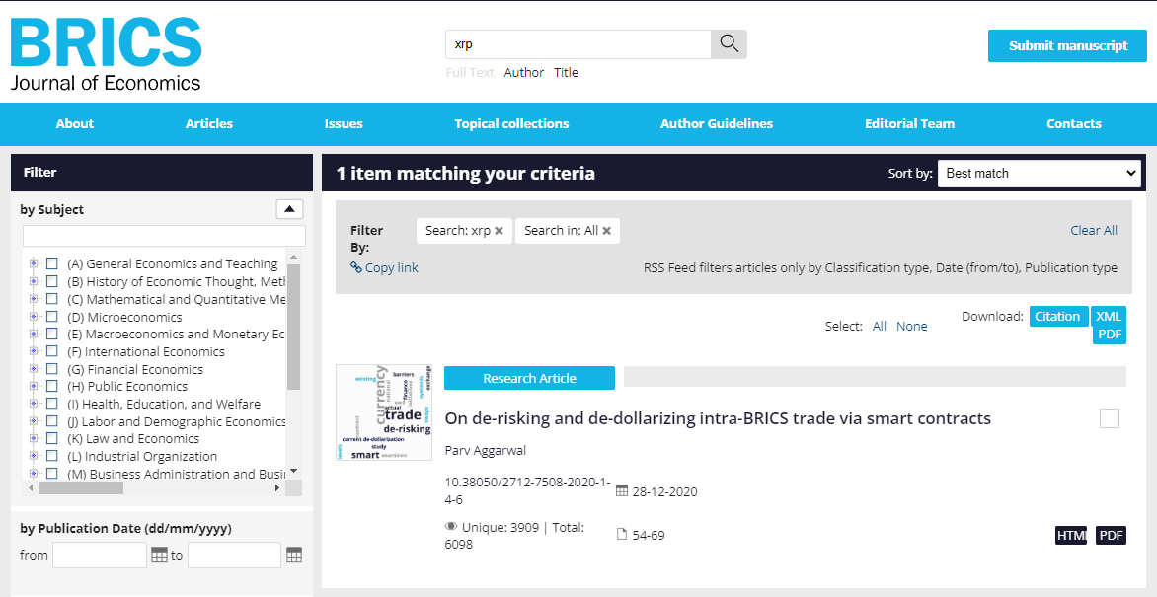Open Author Guidelines
Screen dimensions: 1157x597
click(x=717, y=124)
